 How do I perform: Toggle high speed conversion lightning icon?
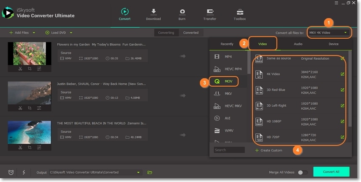[x=24, y=172]
